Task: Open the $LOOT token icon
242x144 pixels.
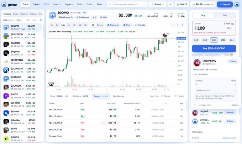Action: (x=6, y=96)
